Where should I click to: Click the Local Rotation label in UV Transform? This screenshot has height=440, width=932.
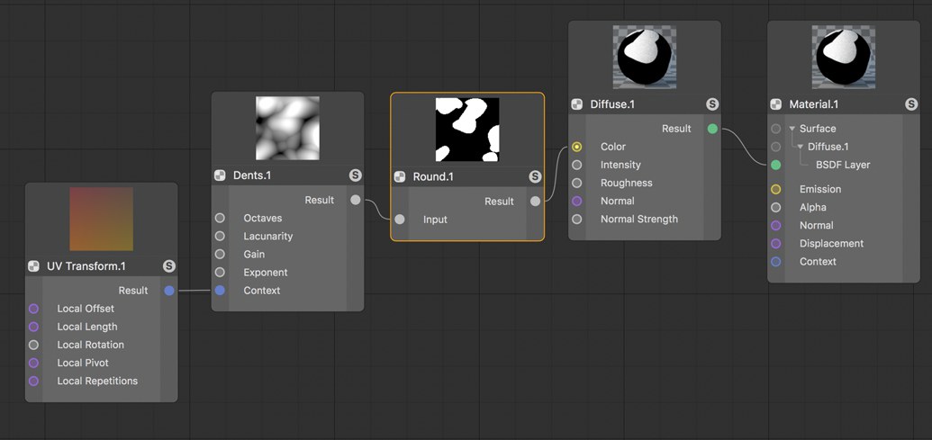90,345
